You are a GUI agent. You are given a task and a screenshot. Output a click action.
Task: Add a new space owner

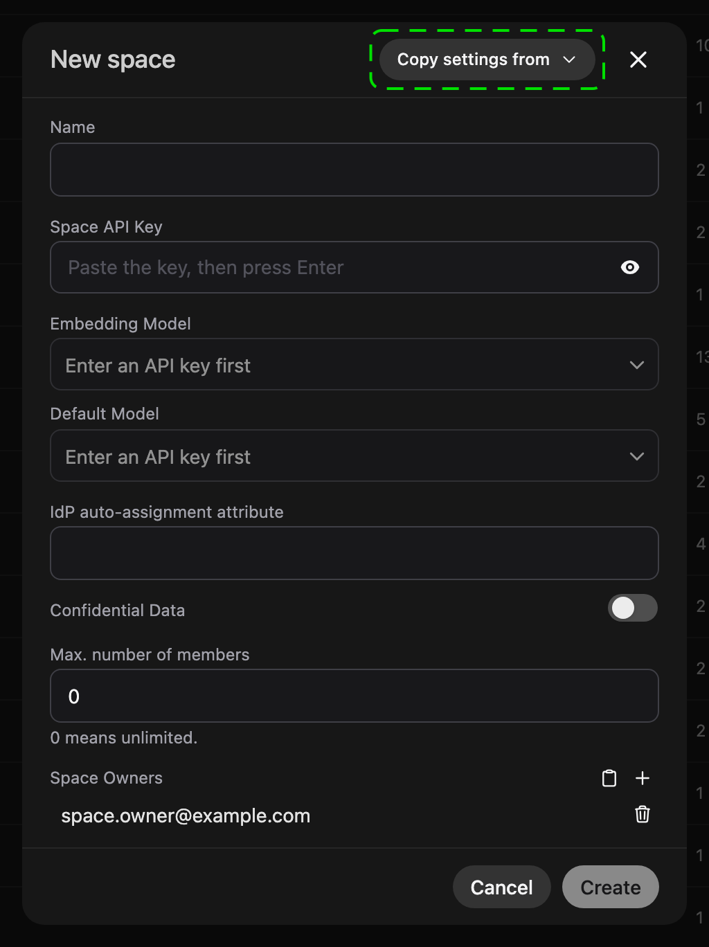(x=643, y=778)
